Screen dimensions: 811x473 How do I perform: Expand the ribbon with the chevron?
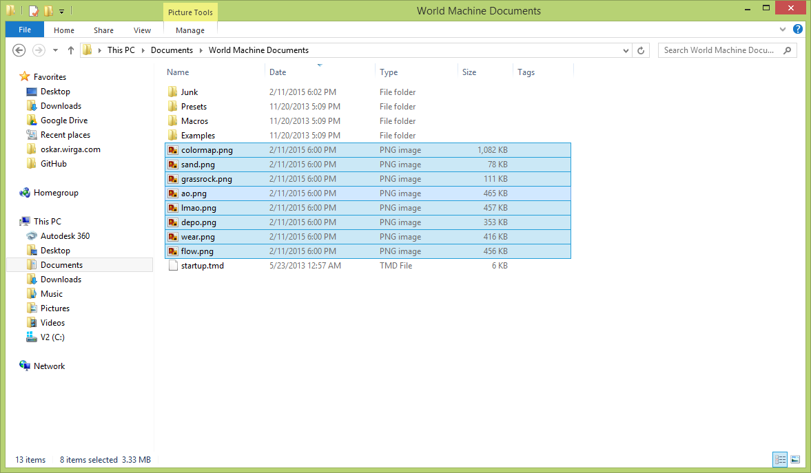(x=783, y=30)
